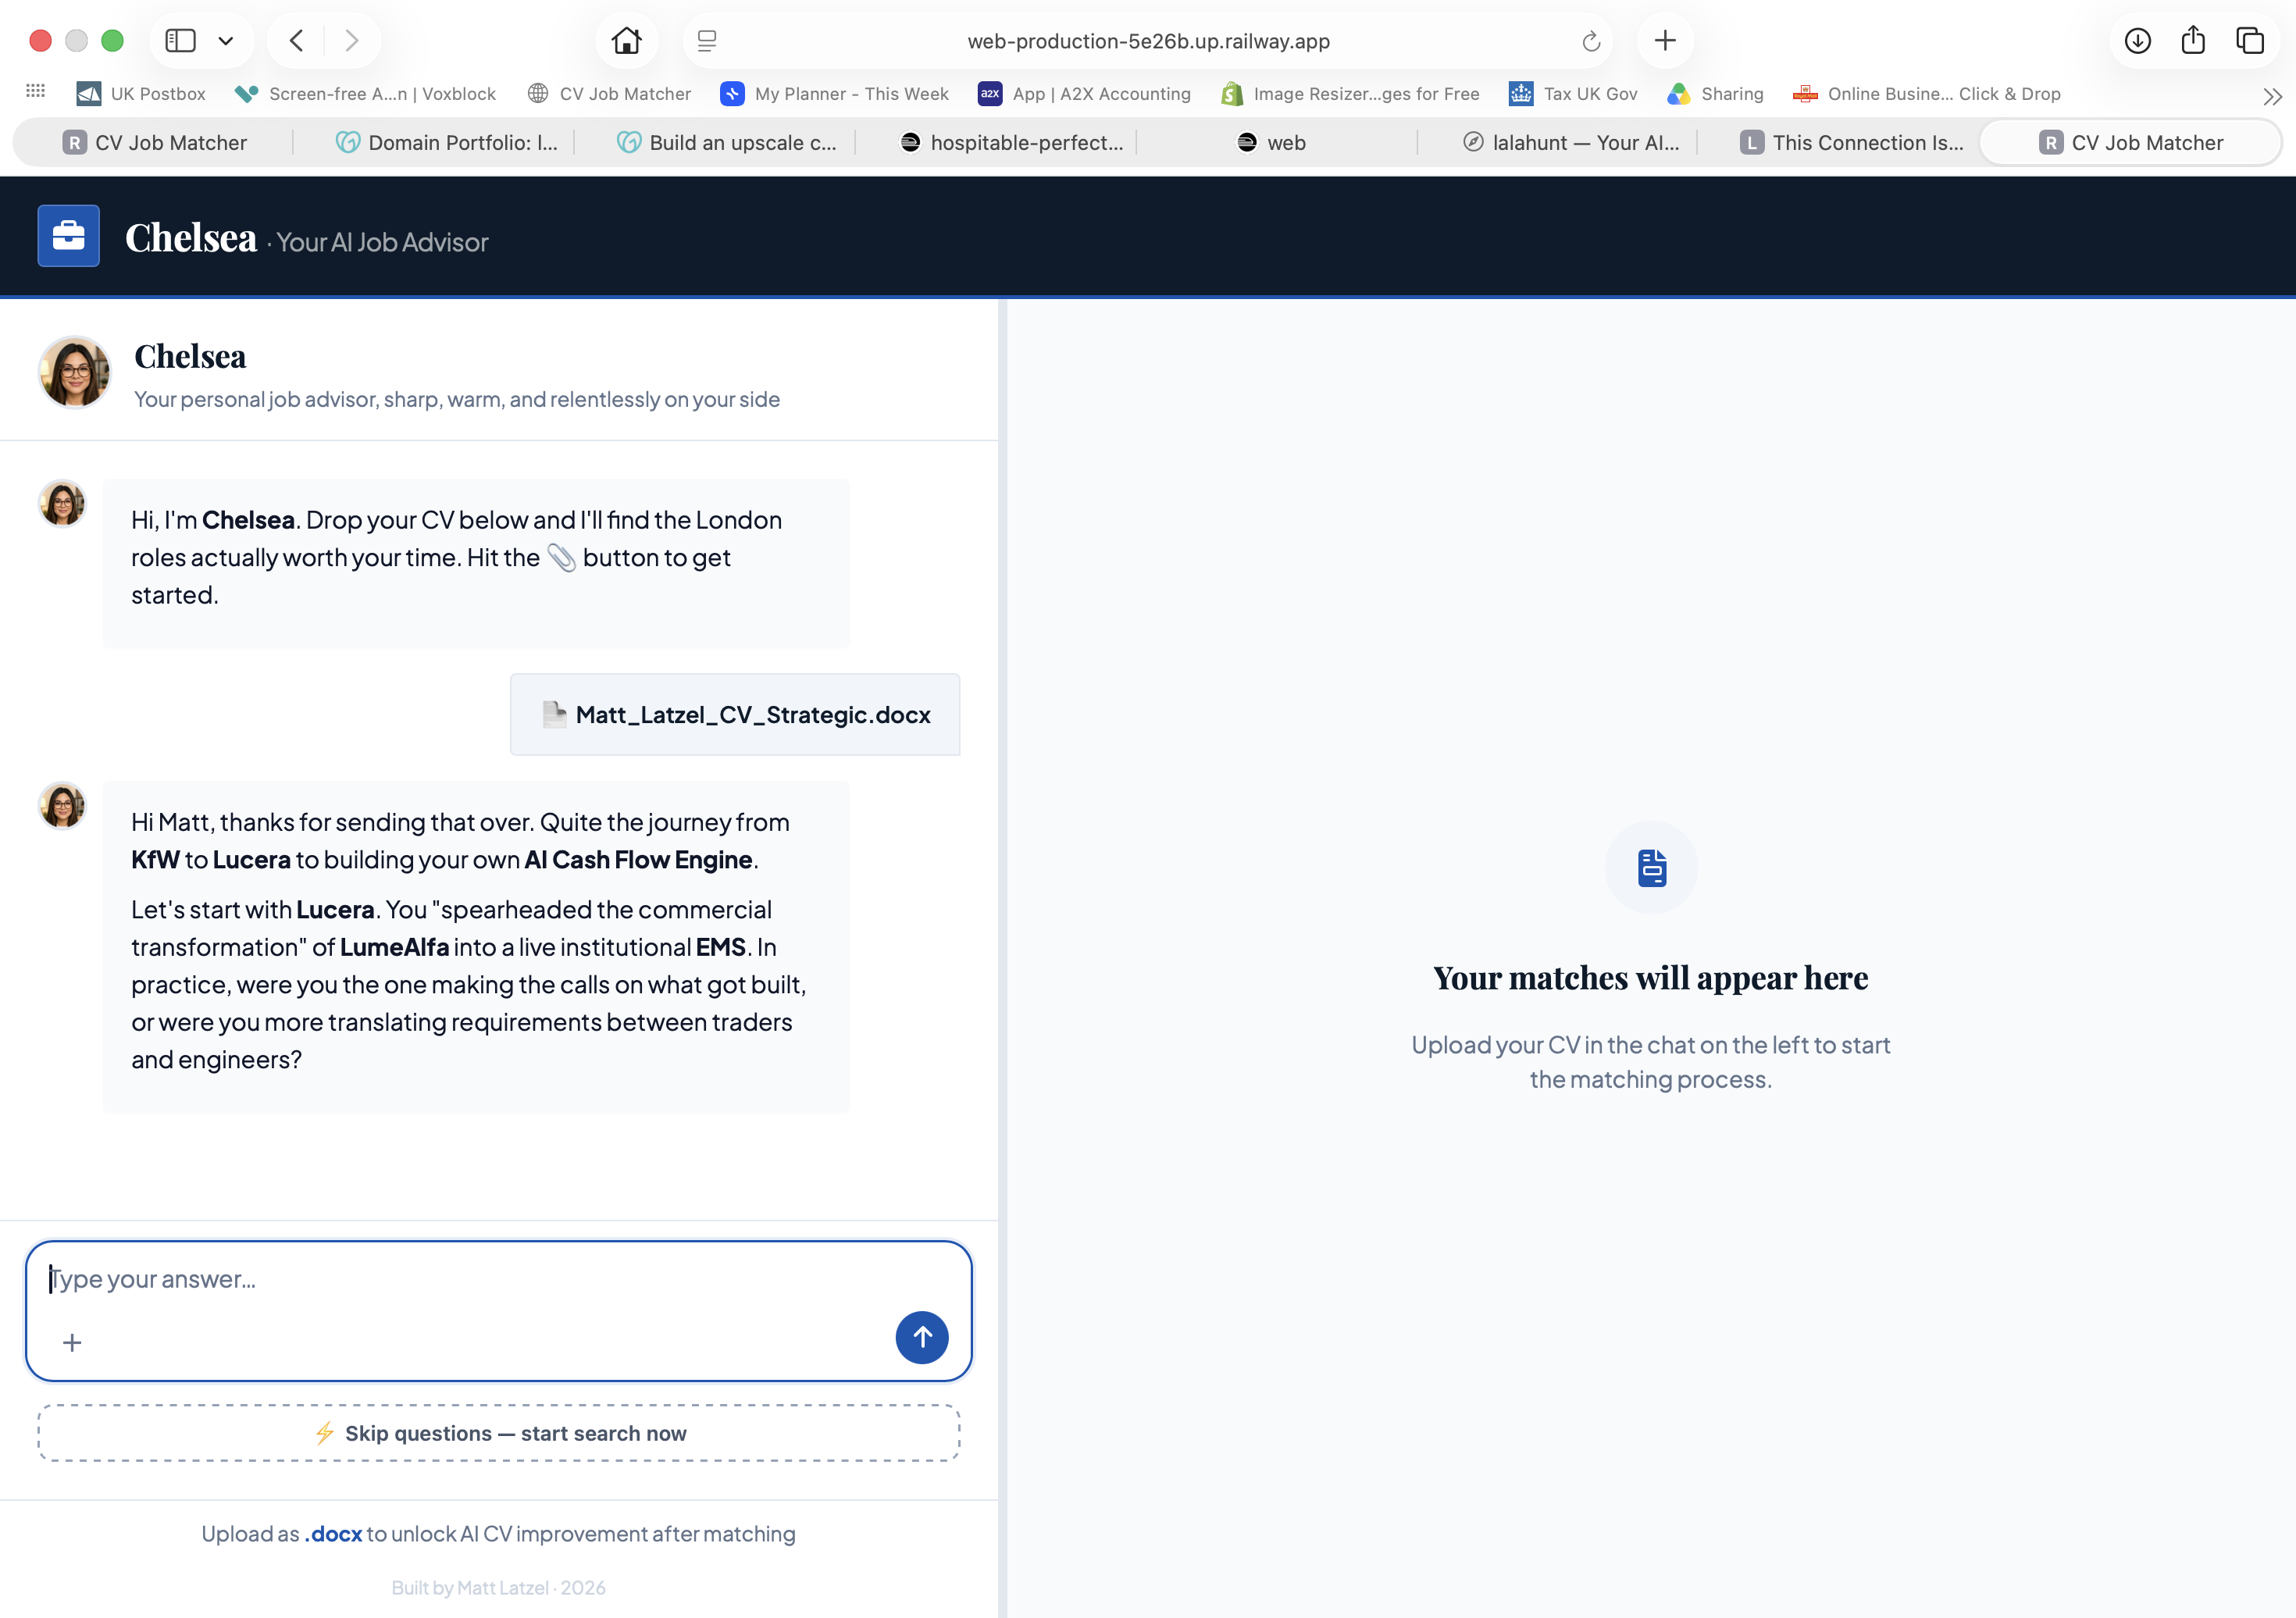Click the browser home icon
The image size is (2296, 1618).
coord(627,41)
